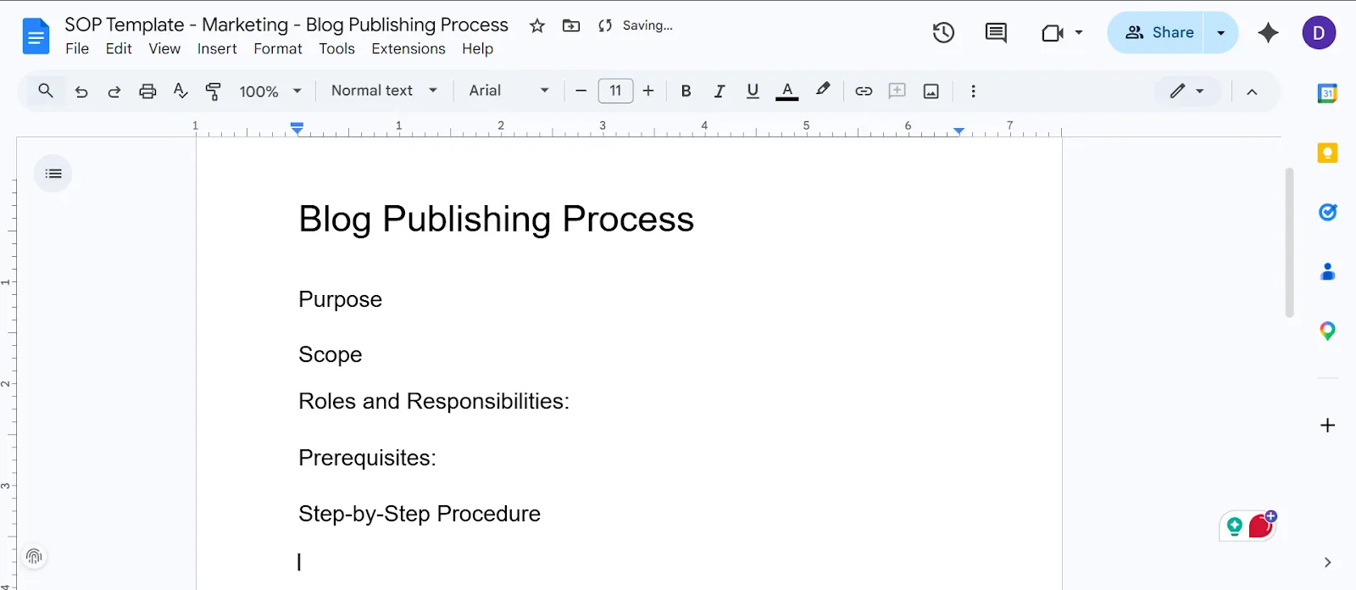Click the Share button
The width and height of the screenshot is (1356, 590).
[1158, 33]
